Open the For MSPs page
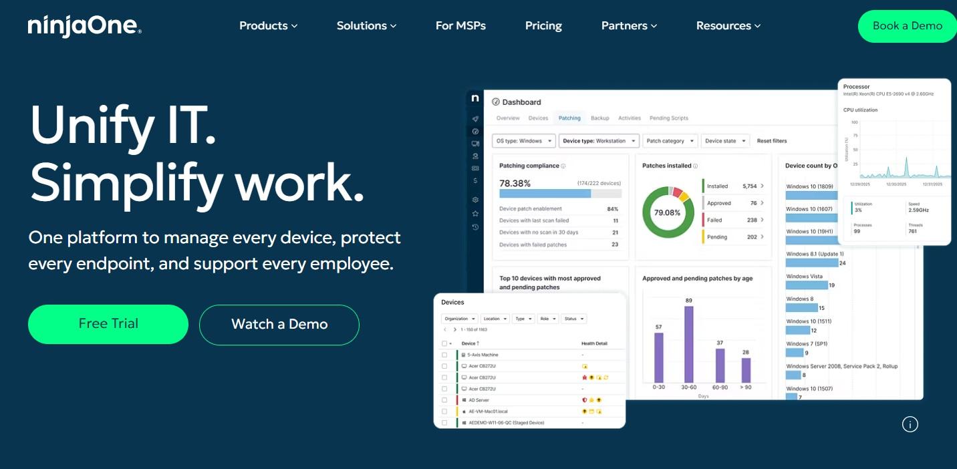957x469 pixels. coord(460,26)
